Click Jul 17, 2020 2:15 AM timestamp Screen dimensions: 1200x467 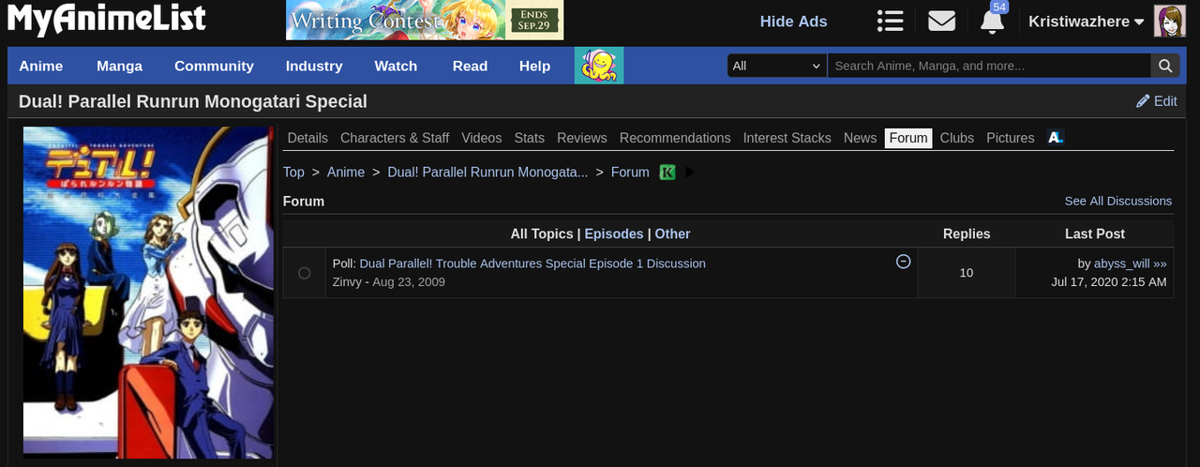(x=1109, y=281)
